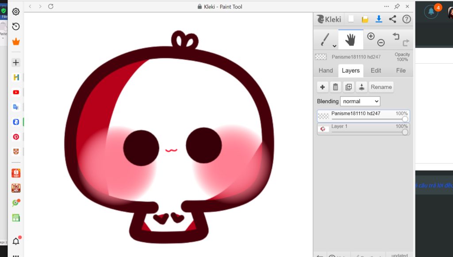The height and width of the screenshot is (257, 453).
Task: Zoom in with the plus magnifier
Action: pyautogui.click(x=371, y=36)
